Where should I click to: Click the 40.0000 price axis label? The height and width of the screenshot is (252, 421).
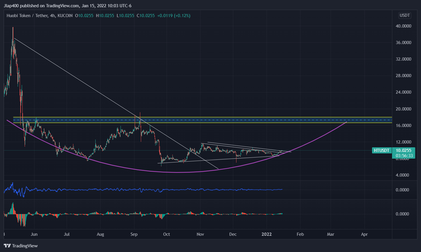point(403,26)
